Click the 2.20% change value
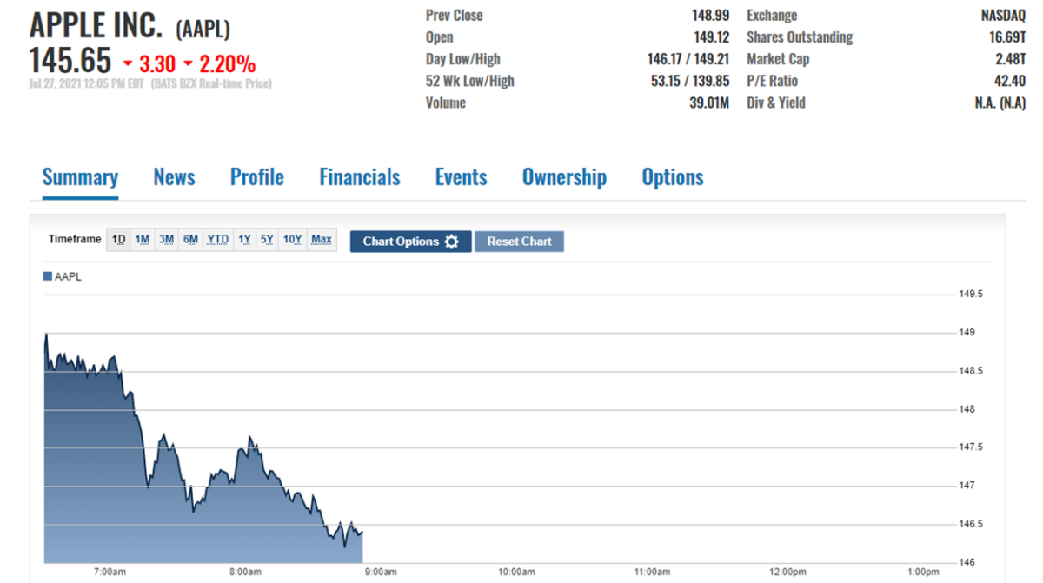The height and width of the screenshot is (583, 1043). [x=228, y=64]
